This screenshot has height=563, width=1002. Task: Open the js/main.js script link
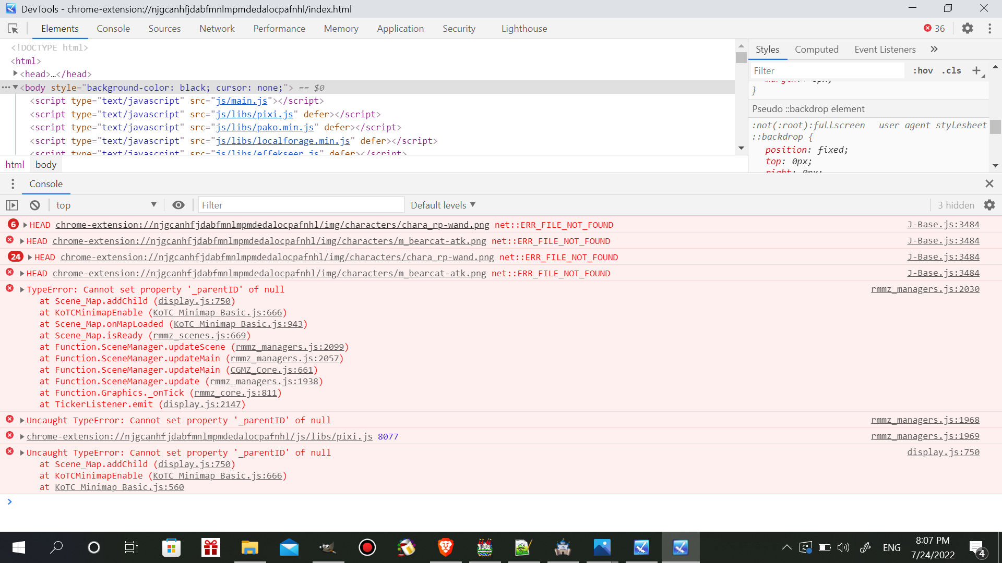242,101
